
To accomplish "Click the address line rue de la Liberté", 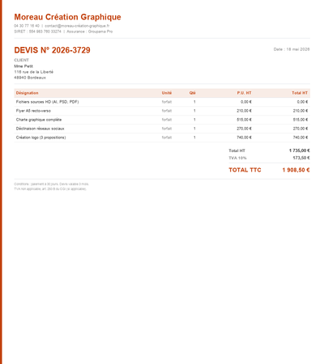I will click(34, 72).
